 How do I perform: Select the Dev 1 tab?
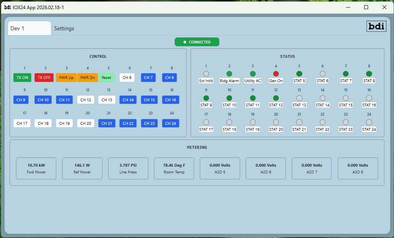click(x=29, y=29)
